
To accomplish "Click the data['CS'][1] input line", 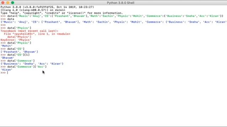I will pos(15,55).
